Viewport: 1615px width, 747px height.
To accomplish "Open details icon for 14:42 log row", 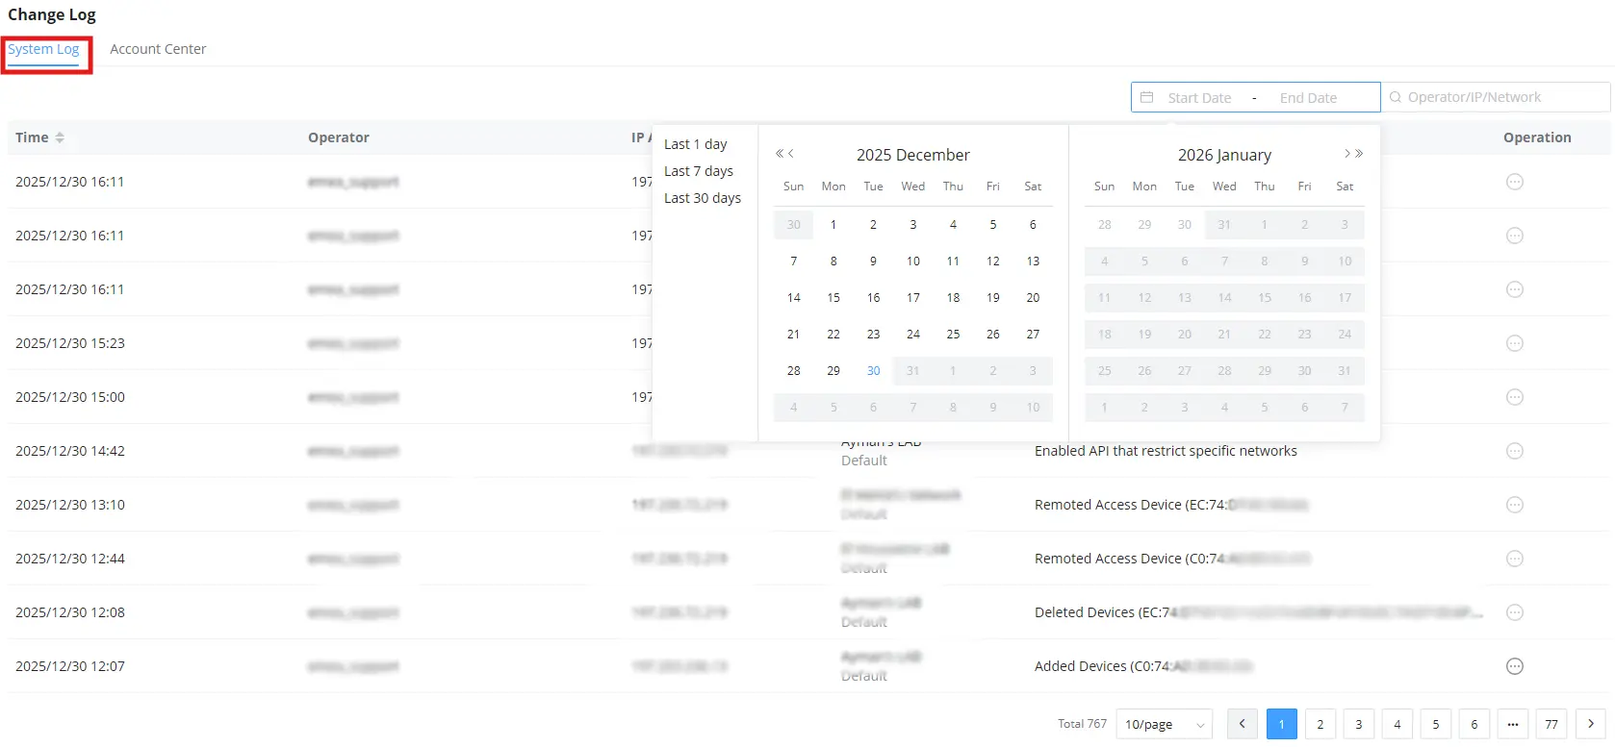I will pos(1514,451).
